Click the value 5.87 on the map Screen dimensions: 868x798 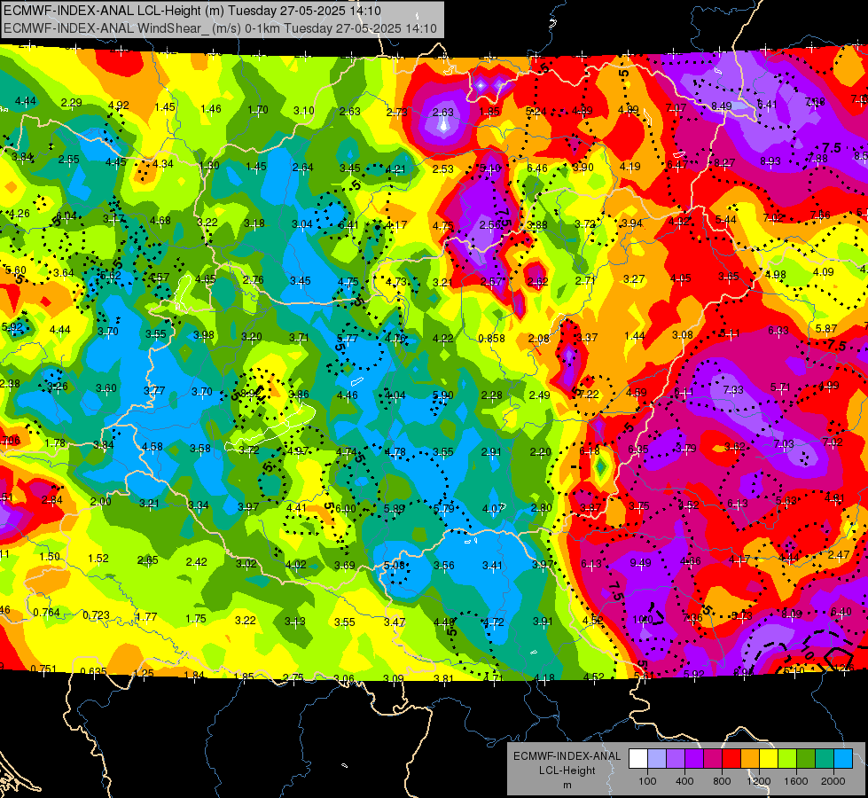point(826,328)
